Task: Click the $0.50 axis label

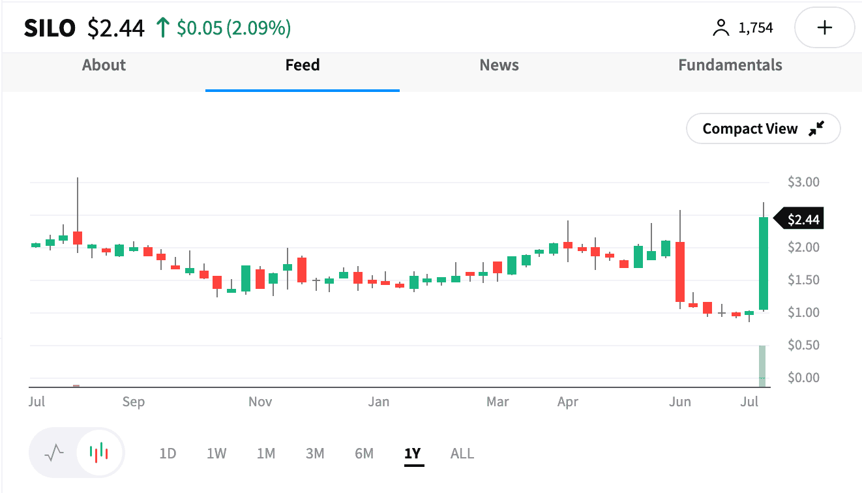Action: pyautogui.click(x=803, y=345)
